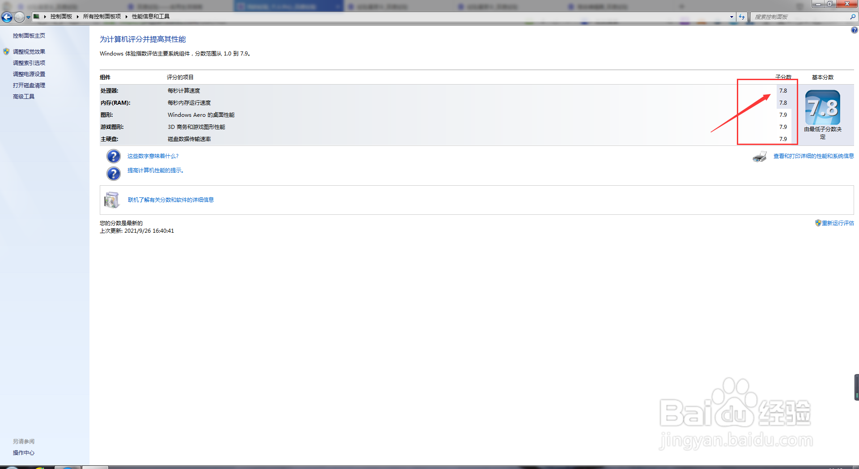Viewport: 859px width, 469px height.
Task: Select 性能信息和工具 breadcrumb
Action: pos(151,17)
